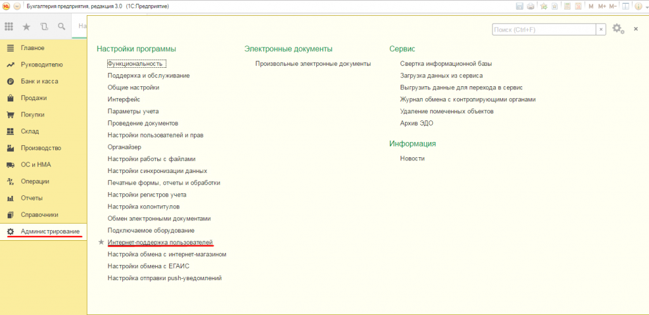649x315 pixels.
Task: Open the Администрирование section
Action: 50,231
